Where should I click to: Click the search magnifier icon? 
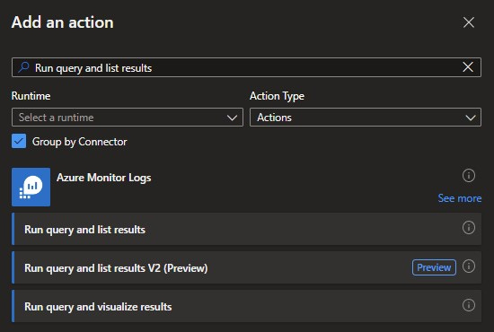(x=23, y=67)
